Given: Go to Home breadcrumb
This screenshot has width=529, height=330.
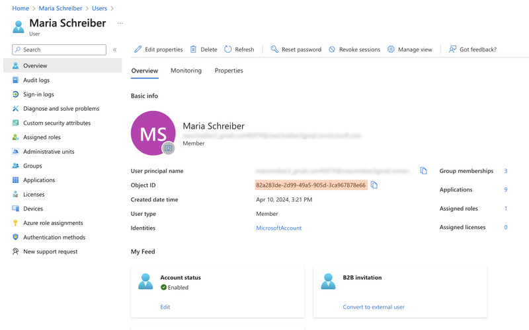Looking at the screenshot, I should [x=20, y=9].
